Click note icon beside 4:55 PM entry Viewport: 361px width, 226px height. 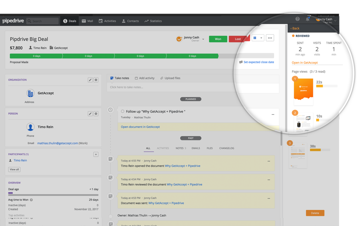pos(111,159)
